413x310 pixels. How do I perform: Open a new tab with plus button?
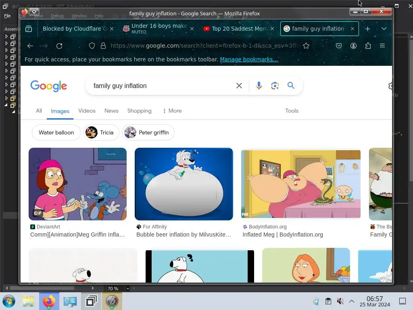(x=368, y=29)
